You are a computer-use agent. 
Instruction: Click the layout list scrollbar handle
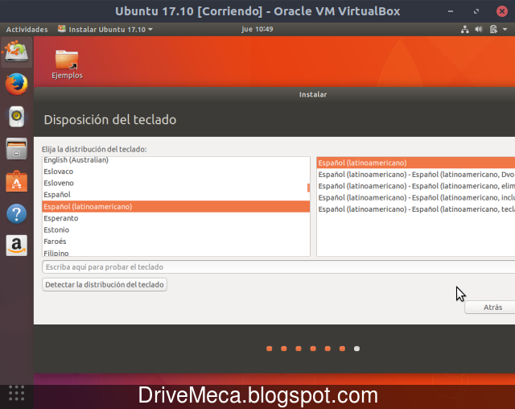(308, 188)
